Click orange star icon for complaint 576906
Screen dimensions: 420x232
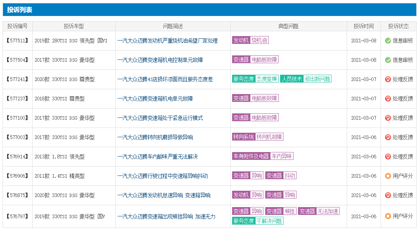tap(388, 176)
